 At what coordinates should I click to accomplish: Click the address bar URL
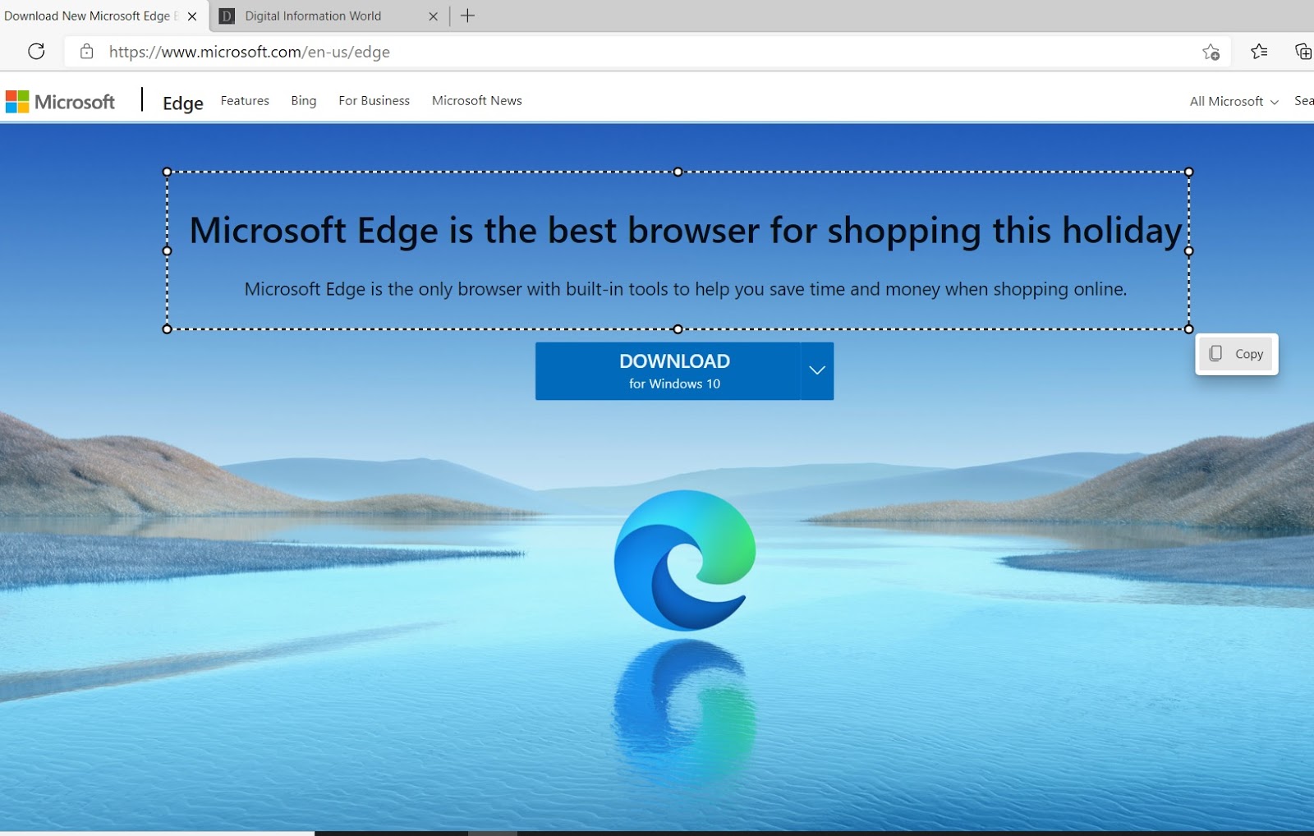[249, 51]
